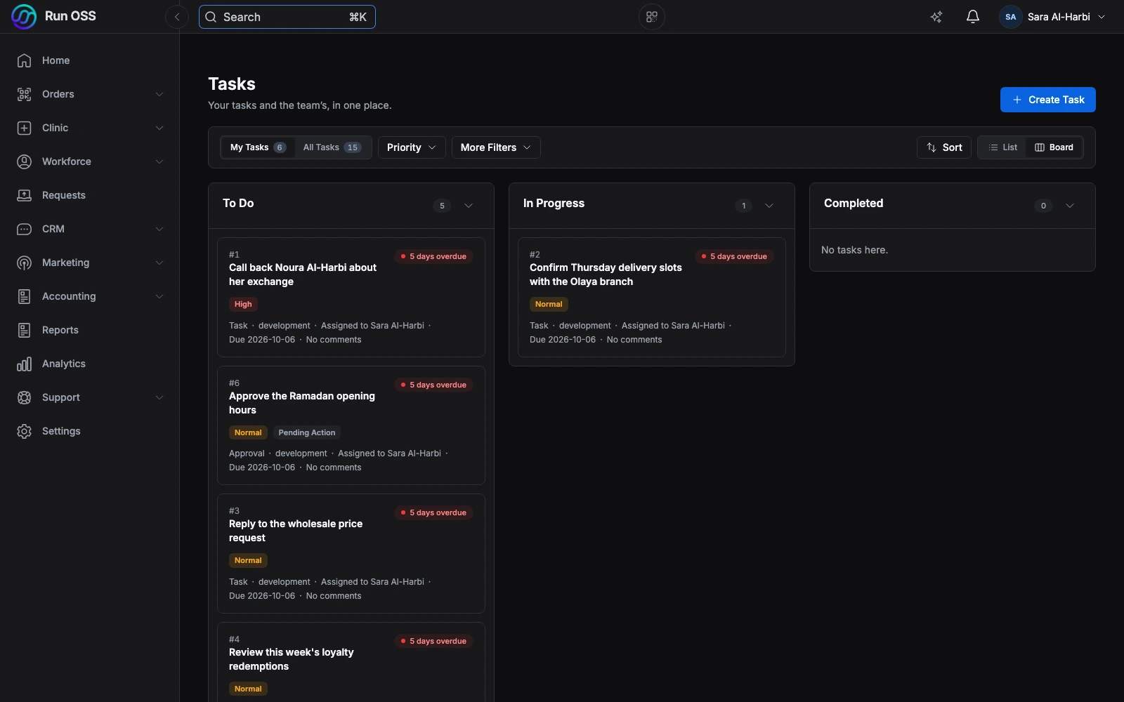Open Home in sidebar
The width and height of the screenshot is (1124, 702).
coord(90,60)
